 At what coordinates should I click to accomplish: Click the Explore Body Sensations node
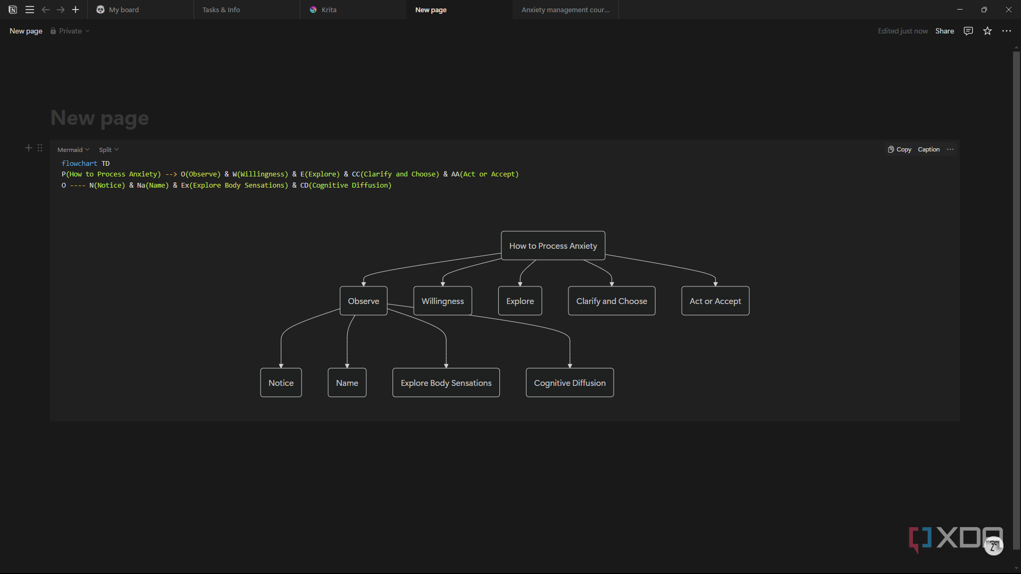446,383
